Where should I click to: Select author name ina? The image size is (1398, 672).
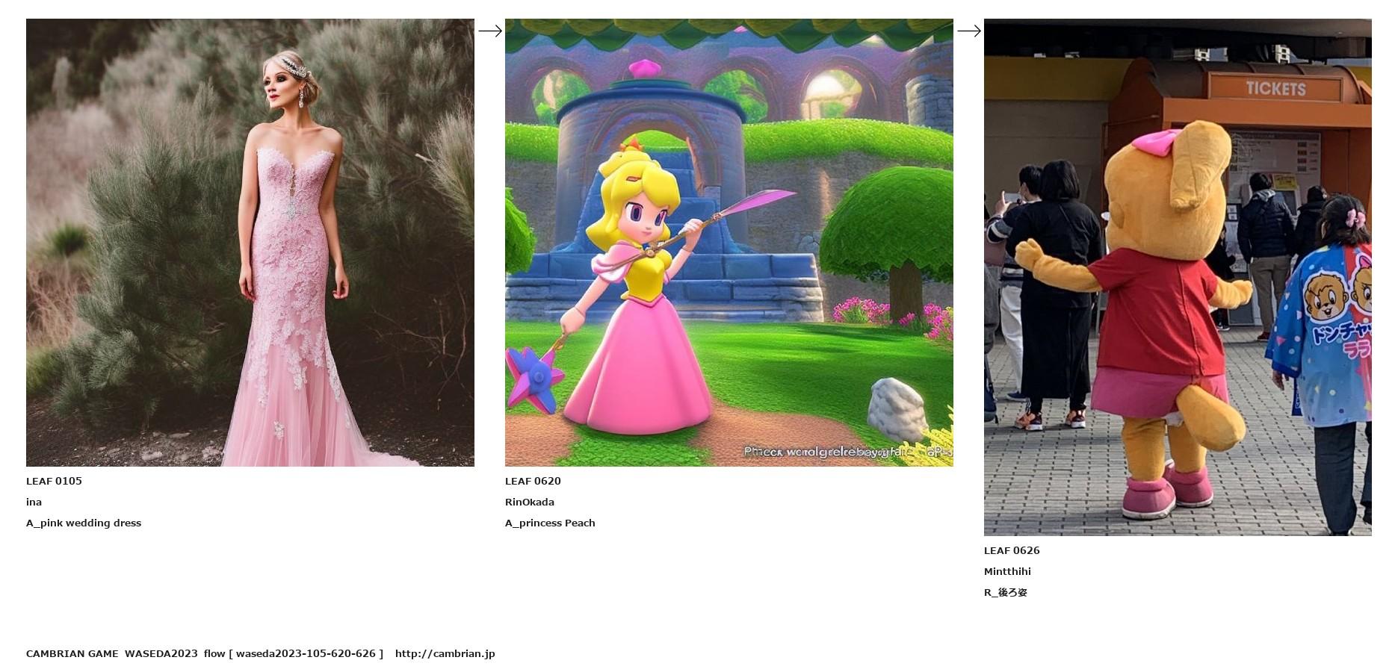[x=34, y=502]
